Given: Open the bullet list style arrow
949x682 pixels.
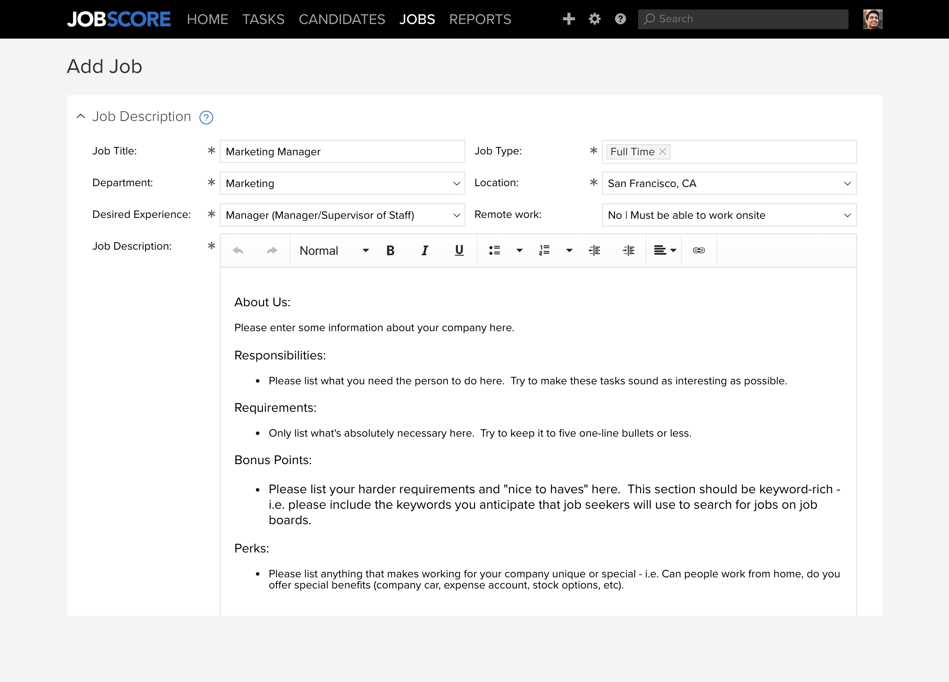Looking at the screenshot, I should [x=519, y=250].
